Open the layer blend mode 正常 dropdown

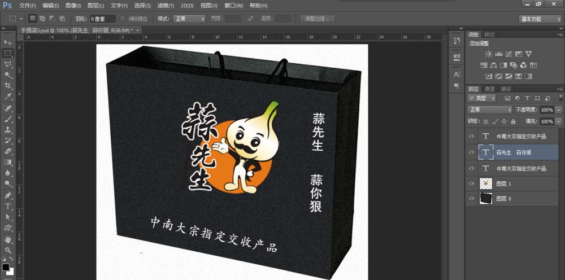[490, 110]
